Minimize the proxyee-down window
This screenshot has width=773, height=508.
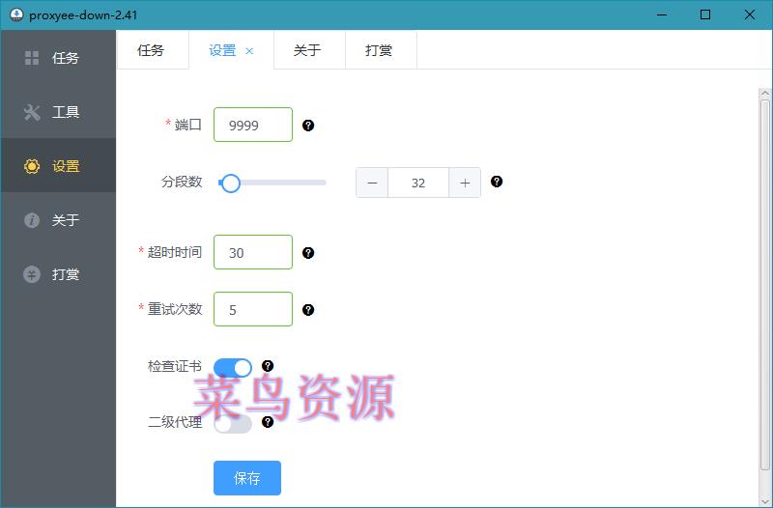click(662, 14)
